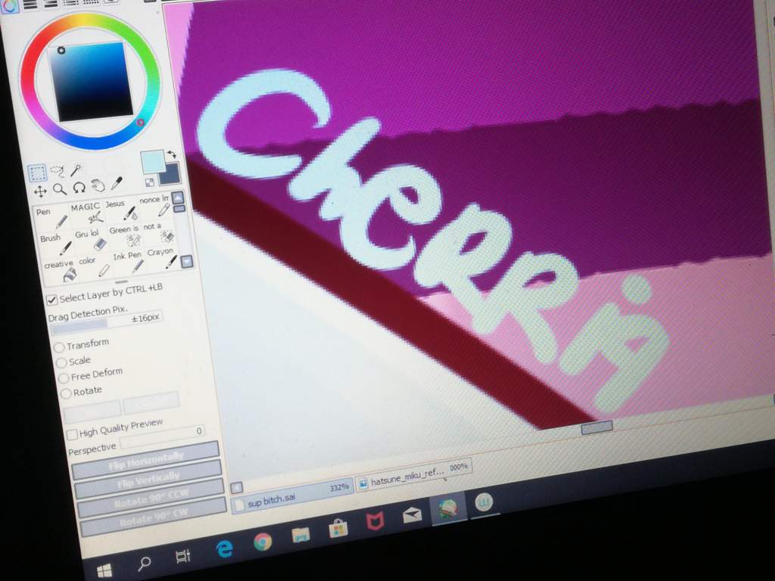Click the Rotate 90° CW button
This screenshot has height=581, width=775.
tap(154, 517)
